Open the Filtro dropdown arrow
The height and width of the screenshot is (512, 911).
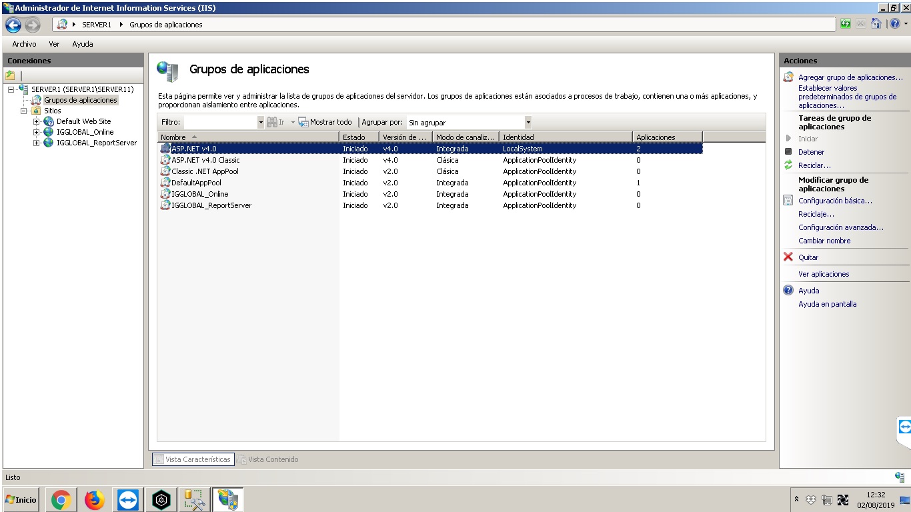261,123
